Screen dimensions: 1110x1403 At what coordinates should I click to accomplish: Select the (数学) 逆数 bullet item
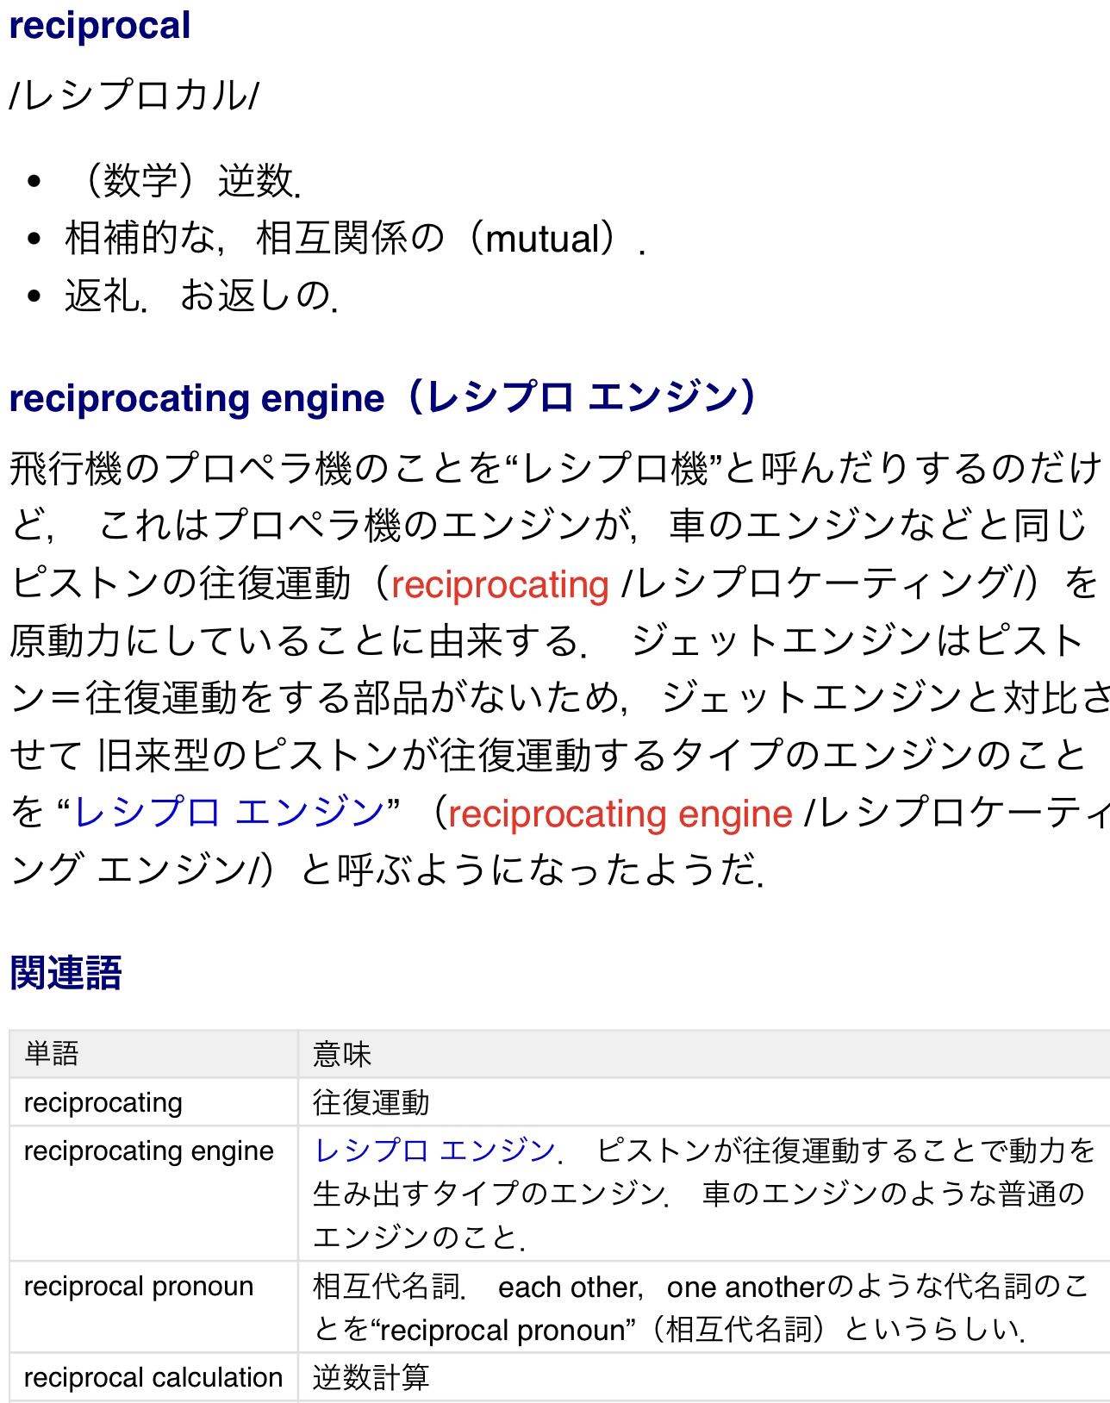coord(183,181)
